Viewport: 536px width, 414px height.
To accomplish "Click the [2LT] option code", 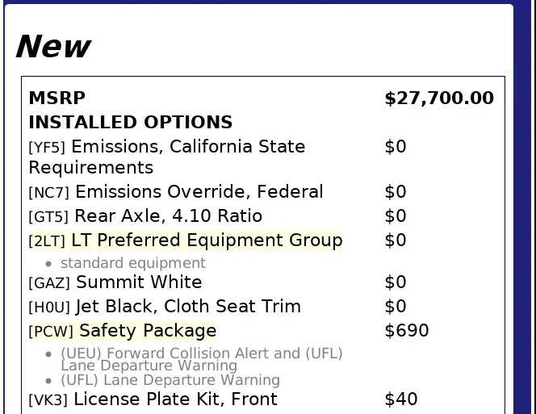I will pyautogui.click(x=47, y=241).
